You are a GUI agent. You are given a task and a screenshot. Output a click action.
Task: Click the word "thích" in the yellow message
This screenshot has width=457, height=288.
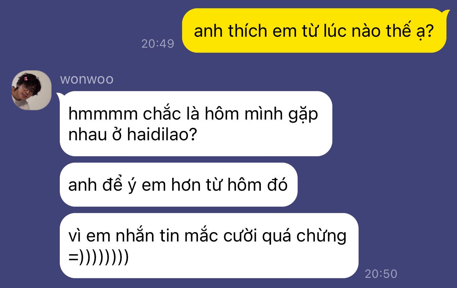248,30
